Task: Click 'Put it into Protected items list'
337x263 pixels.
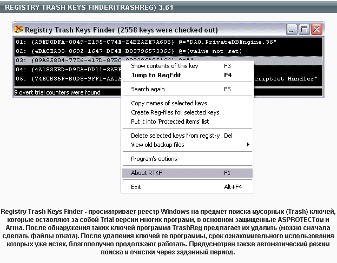Action: (x=187, y=122)
